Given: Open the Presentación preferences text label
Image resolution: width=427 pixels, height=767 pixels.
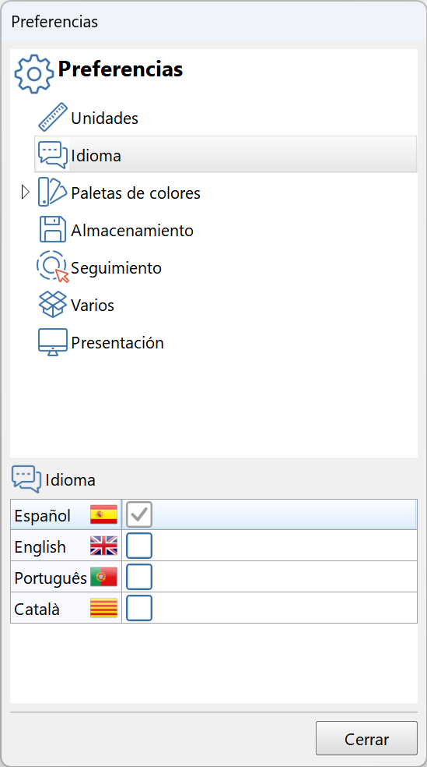Looking at the screenshot, I should pyautogui.click(x=117, y=343).
